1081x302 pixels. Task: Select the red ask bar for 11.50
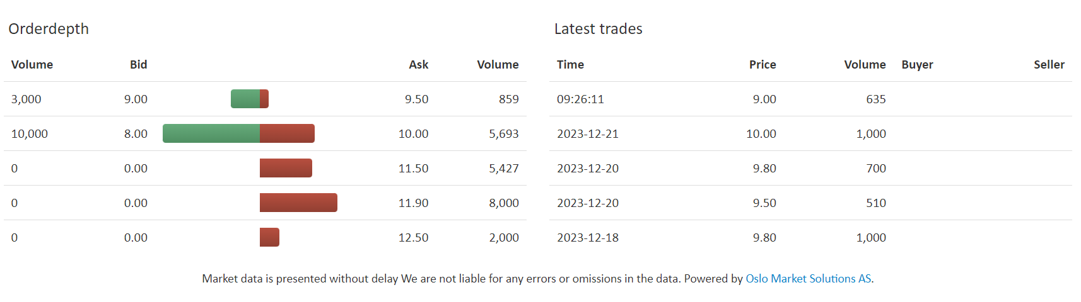(286, 168)
